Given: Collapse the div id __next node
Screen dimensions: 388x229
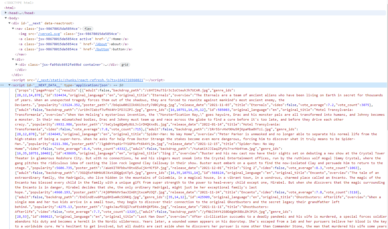Looking at the screenshot, I should click(9, 23).
